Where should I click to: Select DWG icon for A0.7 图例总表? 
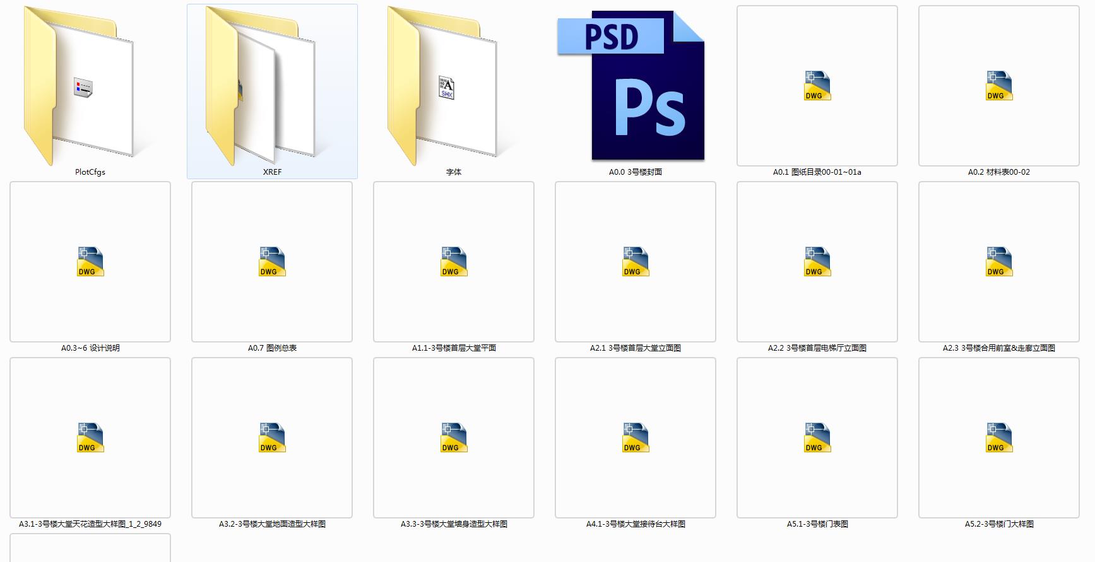point(272,262)
